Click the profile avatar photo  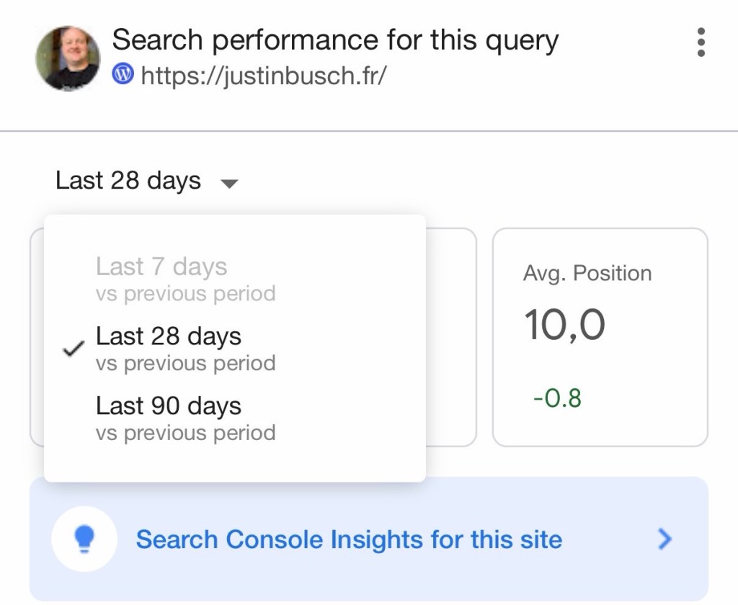click(x=68, y=58)
